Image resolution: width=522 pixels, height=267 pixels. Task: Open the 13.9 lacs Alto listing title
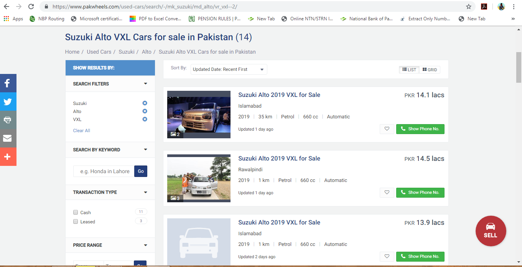pyautogui.click(x=279, y=223)
